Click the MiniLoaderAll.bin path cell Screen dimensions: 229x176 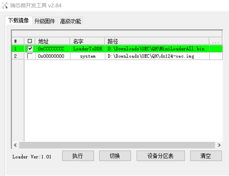(x=157, y=49)
